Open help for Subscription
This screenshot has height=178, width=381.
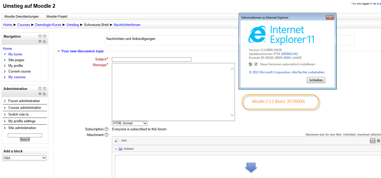click(106, 129)
